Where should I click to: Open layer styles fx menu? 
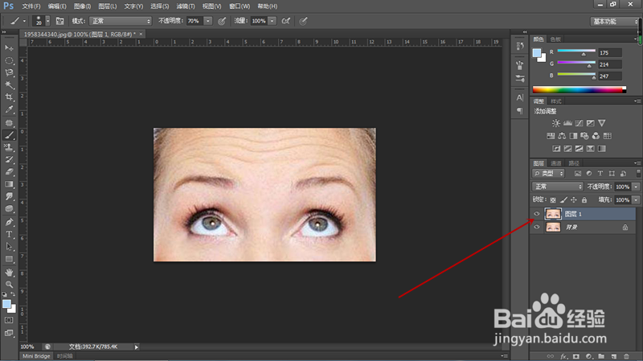click(563, 356)
